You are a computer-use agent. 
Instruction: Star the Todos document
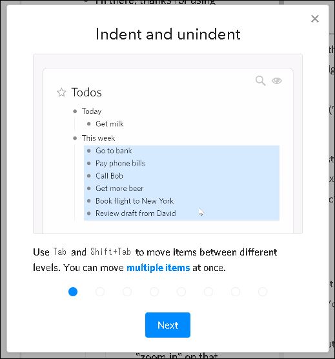pos(61,92)
